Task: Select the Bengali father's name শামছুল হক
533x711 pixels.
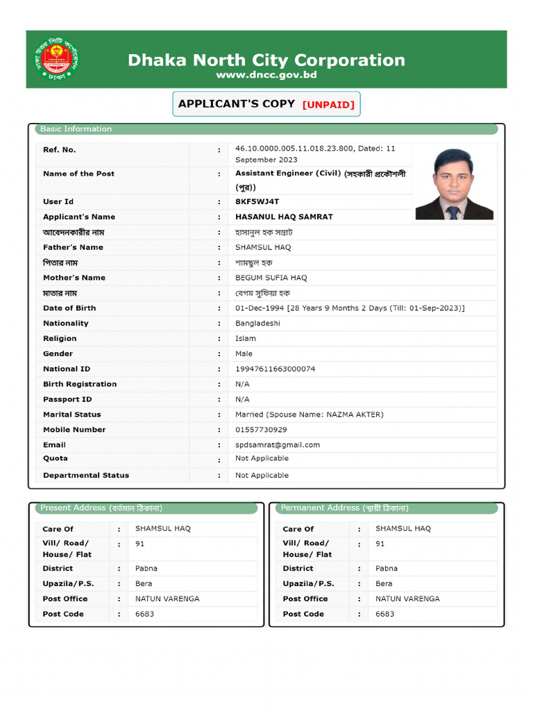Action: pos(254,263)
